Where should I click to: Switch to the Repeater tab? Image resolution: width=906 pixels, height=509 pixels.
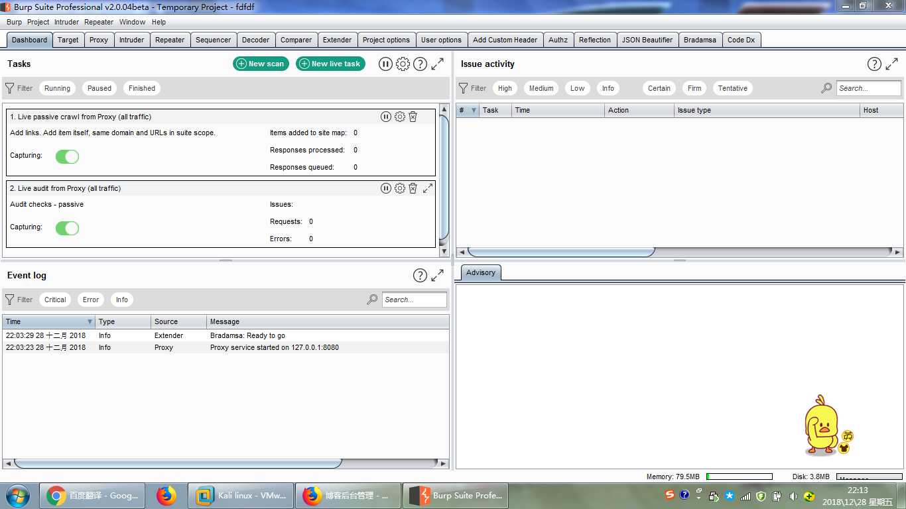[170, 40]
